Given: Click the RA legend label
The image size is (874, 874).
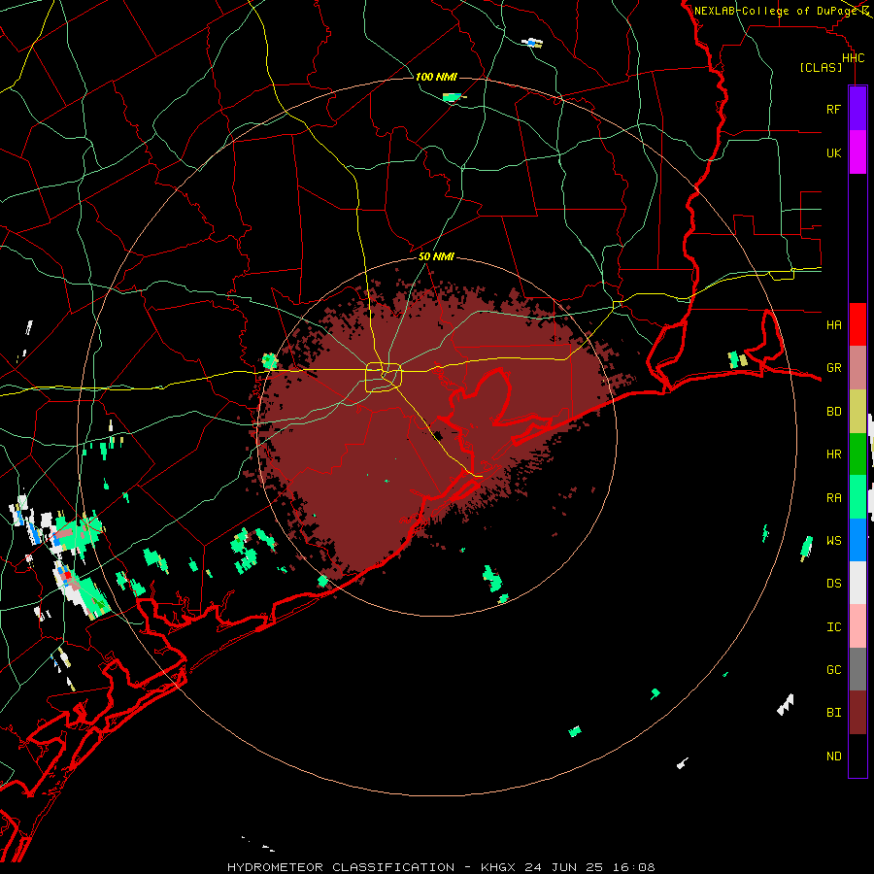Looking at the screenshot, I should [x=833, y=498].
